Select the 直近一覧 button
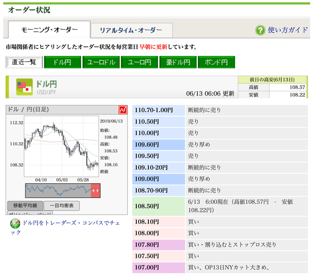313x276 pixels. 24,62
